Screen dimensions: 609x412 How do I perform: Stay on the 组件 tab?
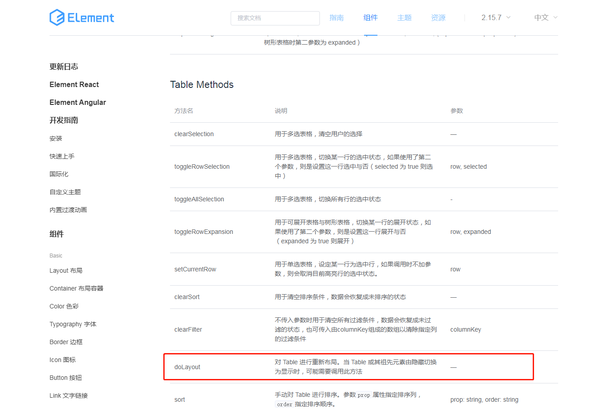[x=370, y=17]
